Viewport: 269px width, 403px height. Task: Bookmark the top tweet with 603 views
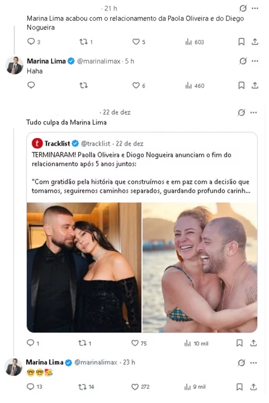coord(241,42)
